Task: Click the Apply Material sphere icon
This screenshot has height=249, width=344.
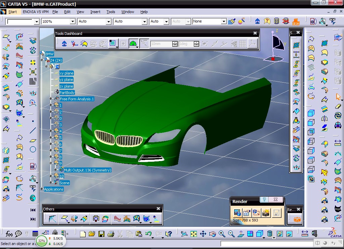Action: point(241,21)
